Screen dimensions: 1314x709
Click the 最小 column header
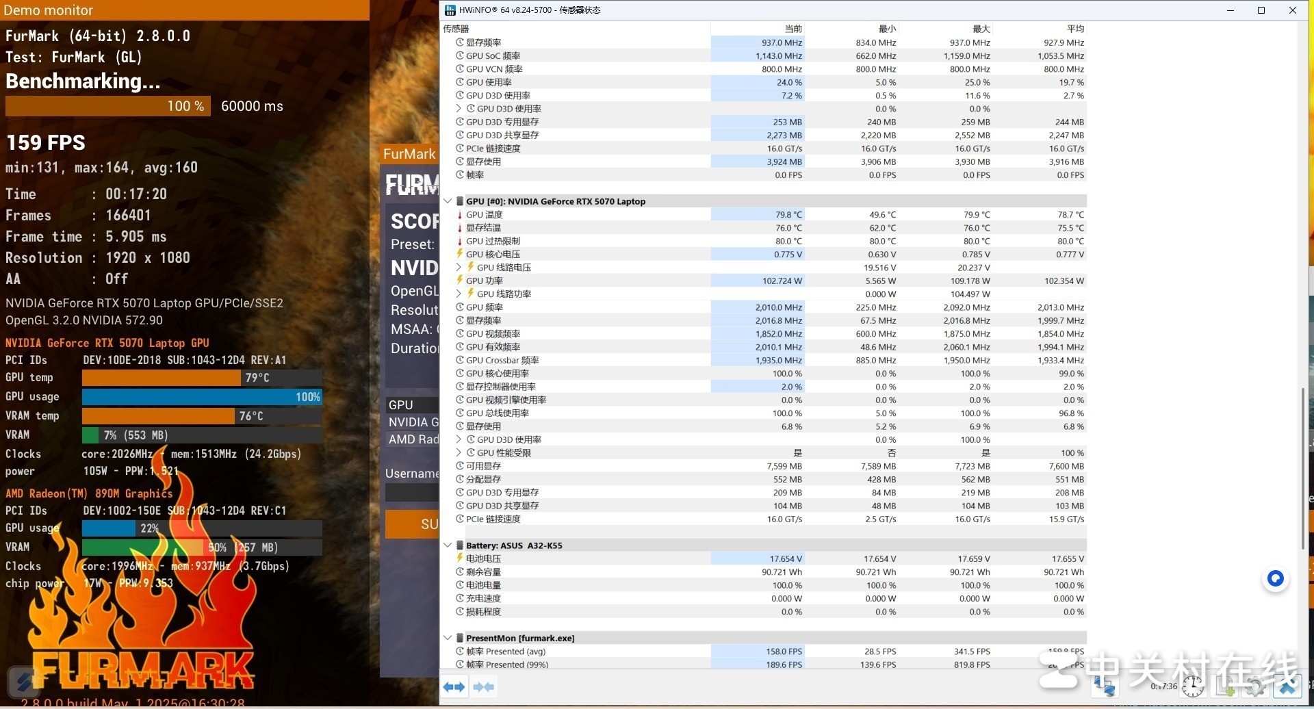851,29
